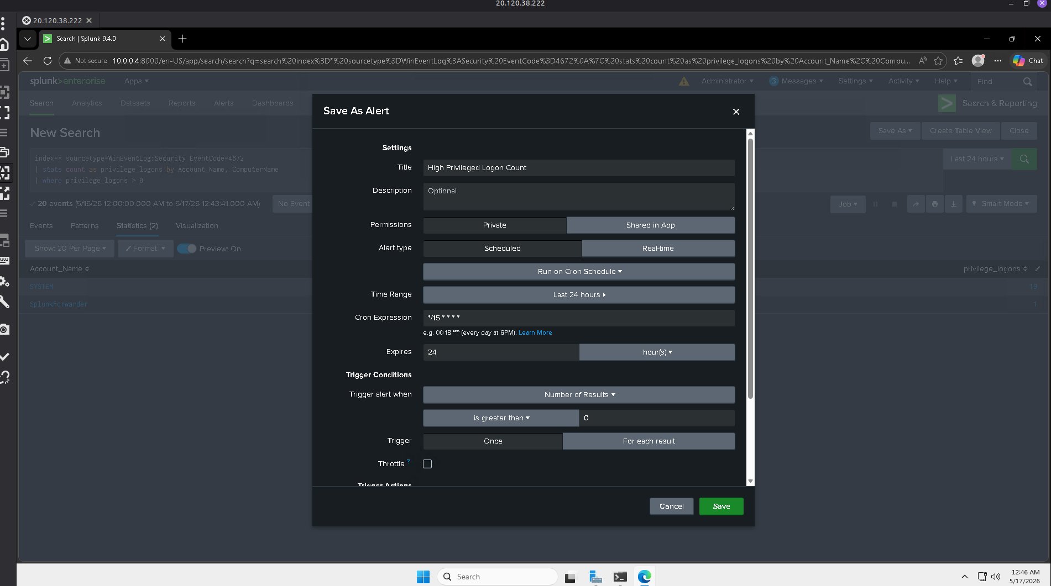Open the Dashboards tab
The height and width of the screenshot is (586, 1051).
[273, 103]
